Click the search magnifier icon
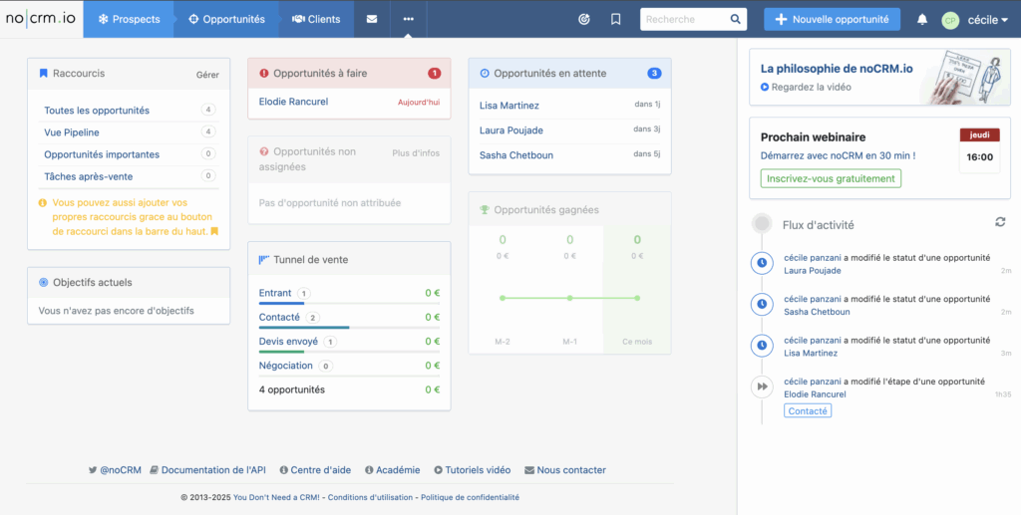Screen dimensions: 1021x515 coord(735,19)
